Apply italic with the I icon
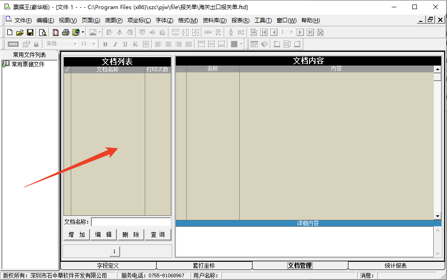This screenshot has height=280, width=447. pyautogui.click(x=115, y=44)
